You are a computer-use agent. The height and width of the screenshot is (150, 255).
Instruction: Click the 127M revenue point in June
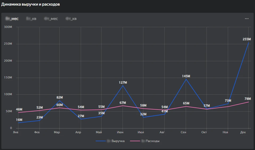pos(123,85)
